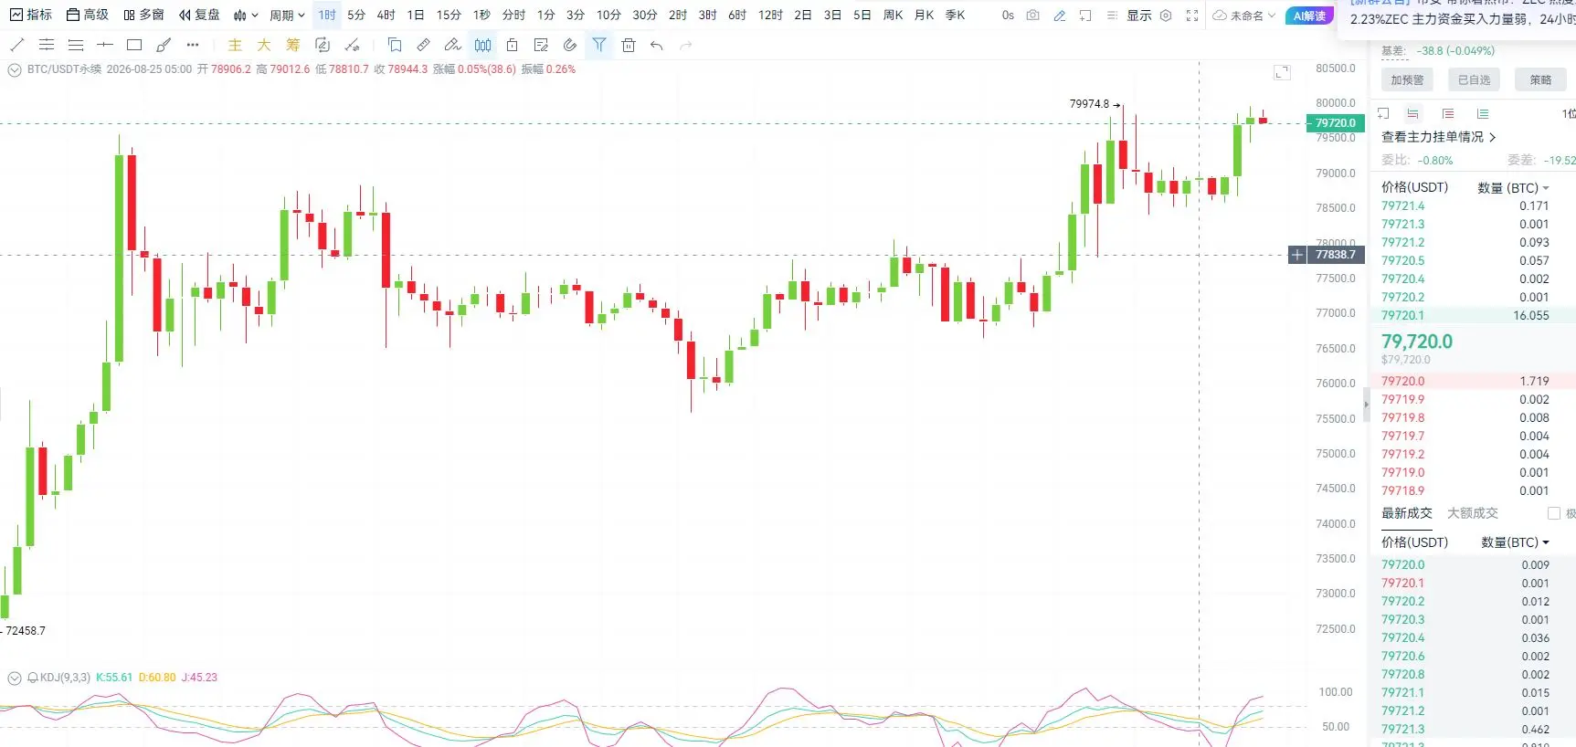The width and height of the screenshot is (1576, 747).
Task: Expand the chart pane via corner icon
Action: pyautogui.click(x=1282, y=72)
